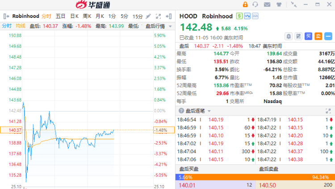335x189 pixels.
Task: Open the skin theme shirt icon
Action: point(279,4)
